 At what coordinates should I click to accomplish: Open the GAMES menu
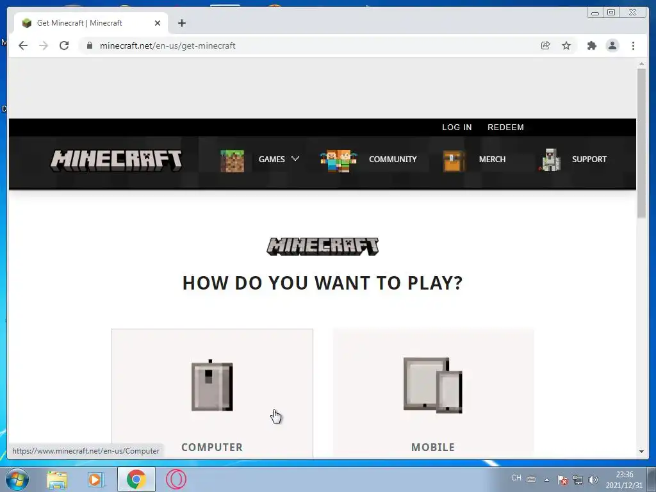point(272,160)
